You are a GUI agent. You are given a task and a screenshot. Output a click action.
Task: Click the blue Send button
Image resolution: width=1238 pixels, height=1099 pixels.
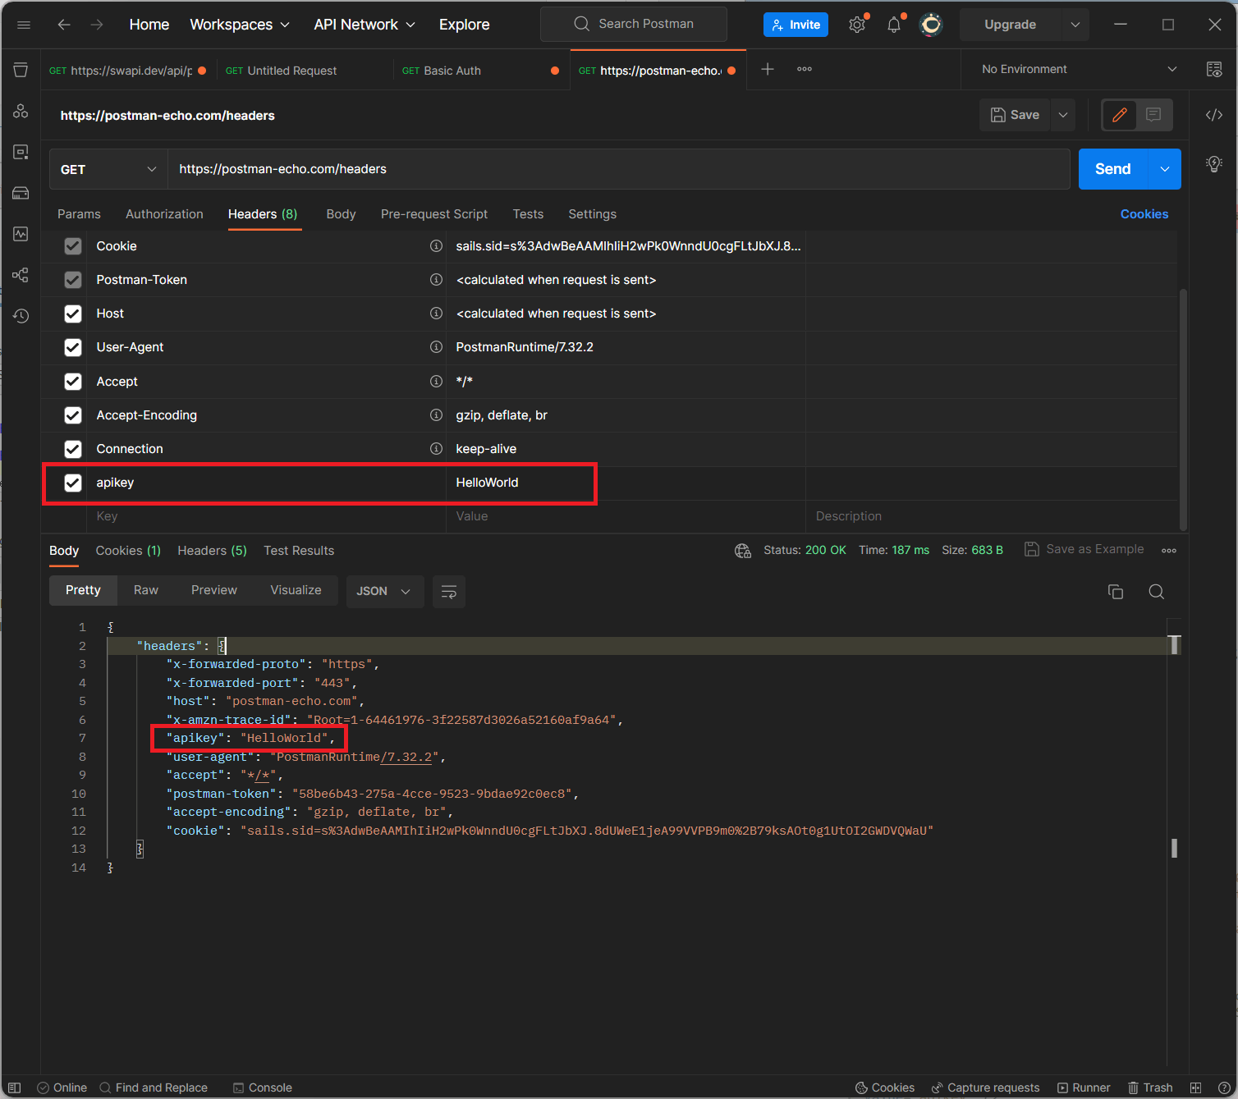pyautogui.click(x=1112, y=169)
